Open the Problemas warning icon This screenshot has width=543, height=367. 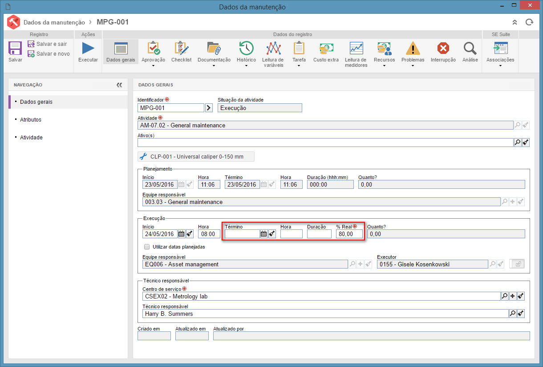click(413, 48)
